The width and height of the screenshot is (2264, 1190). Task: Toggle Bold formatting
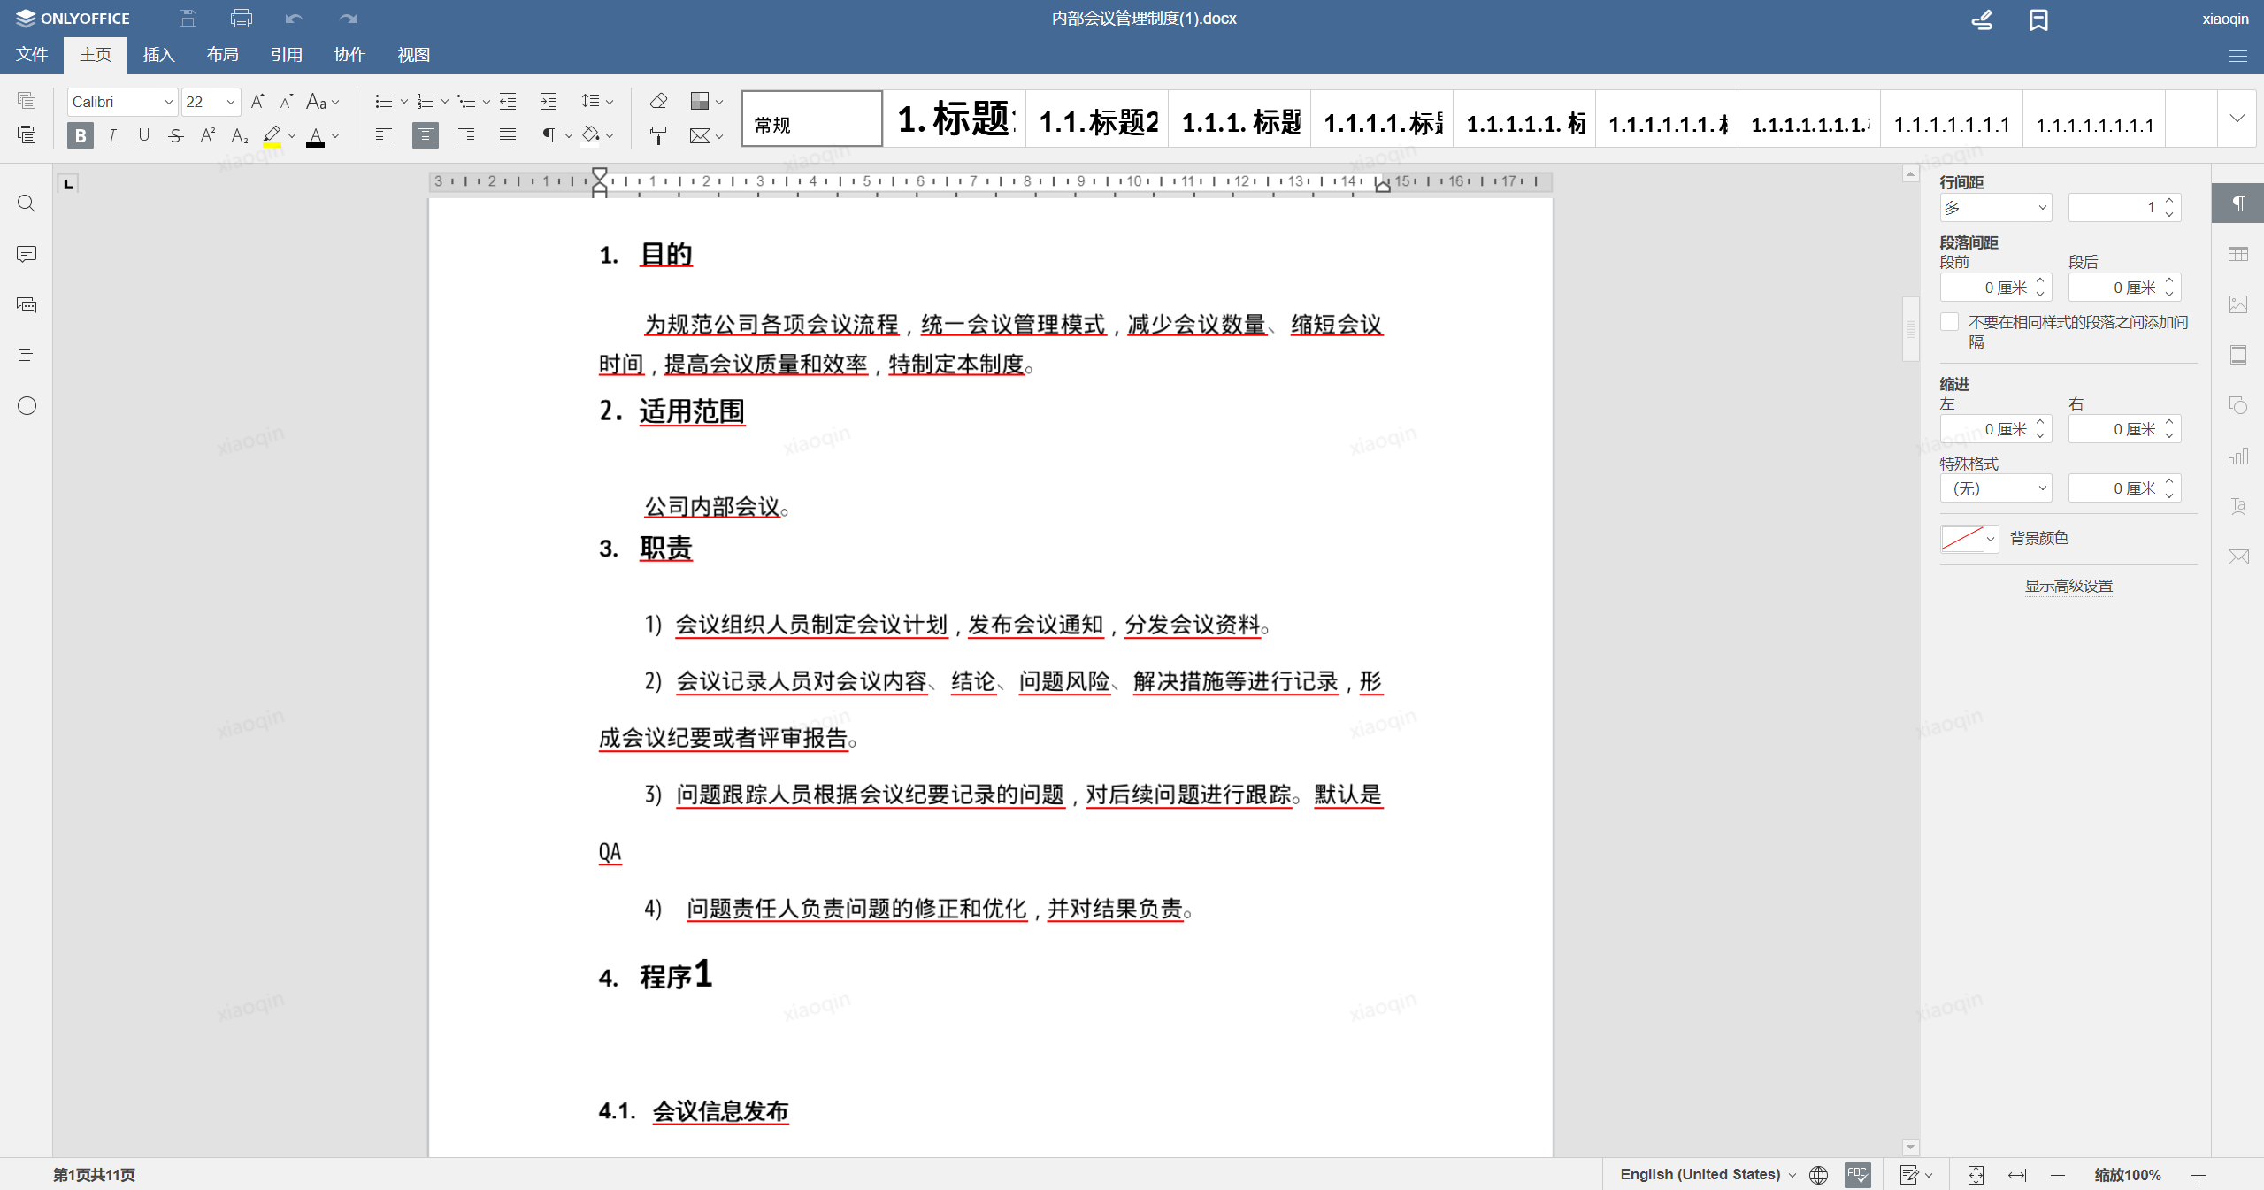point(81,135)
